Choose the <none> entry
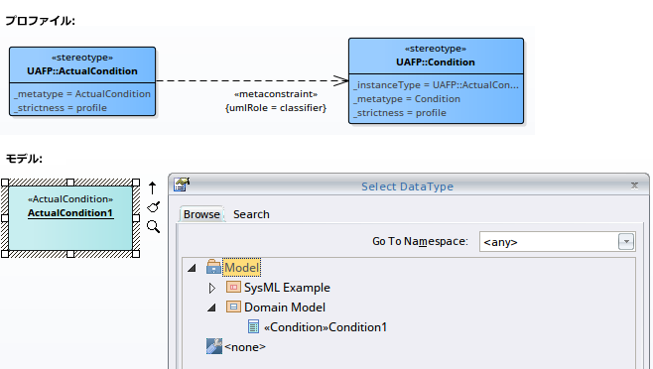The height and width of the screenshot is (369, 653). click(245, 347)
